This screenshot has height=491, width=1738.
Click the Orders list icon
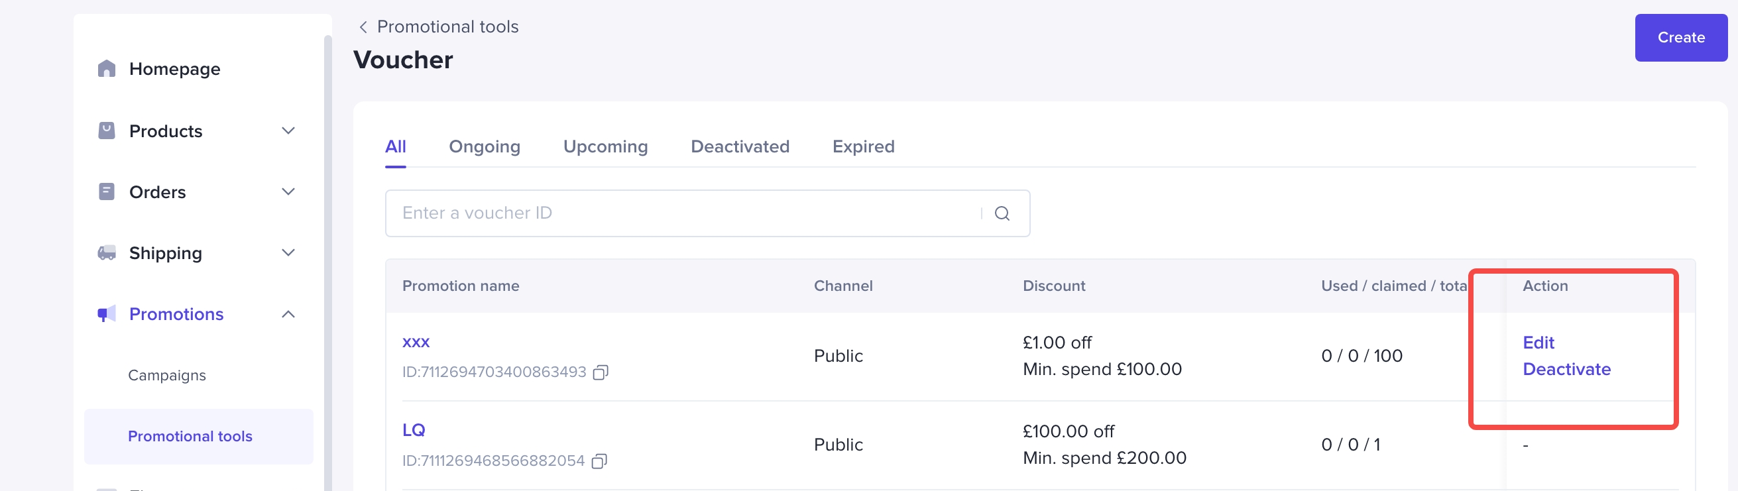[x=107, y=191]
